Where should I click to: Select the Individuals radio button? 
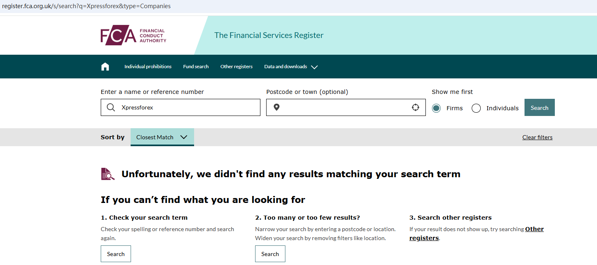(476, 108)
